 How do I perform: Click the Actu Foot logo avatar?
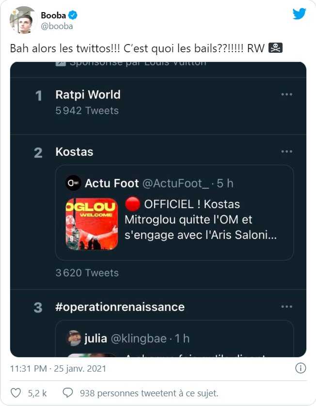(x=73, y=183)
